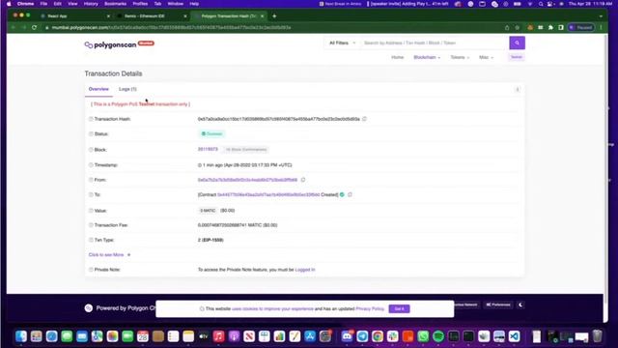Open the created contract address link
The image size is (618, 348).
[x=268, y=194]
